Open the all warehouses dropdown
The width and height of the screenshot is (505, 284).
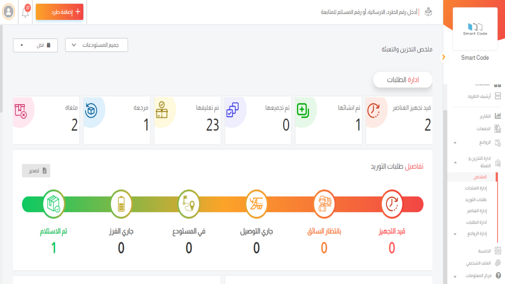coord(97,45)
